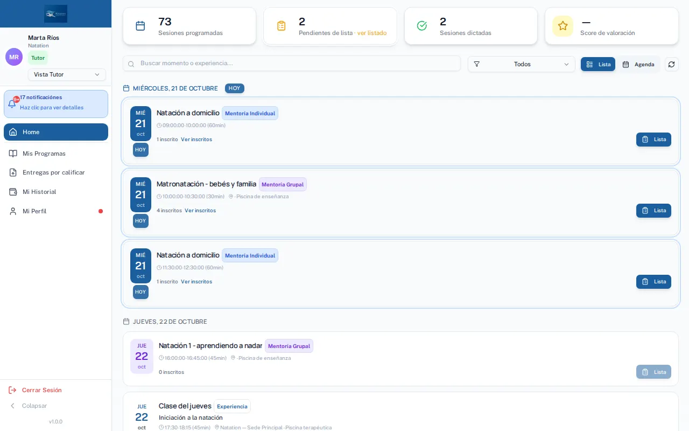Click the green check icon on Sesiones dictadas card
The height and width of the screenshot is (431, 689).
point(422,26)
